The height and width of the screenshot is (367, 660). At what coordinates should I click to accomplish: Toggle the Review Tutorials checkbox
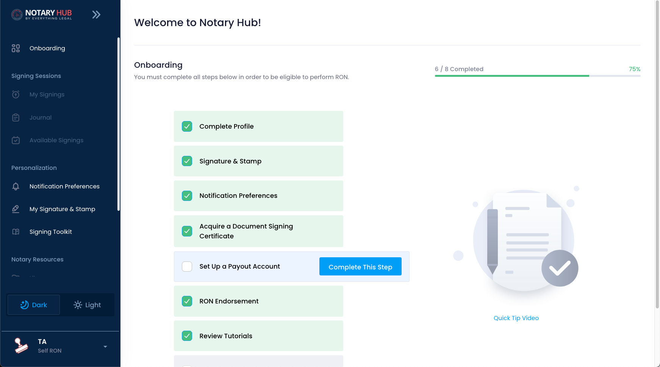[187, 336]
